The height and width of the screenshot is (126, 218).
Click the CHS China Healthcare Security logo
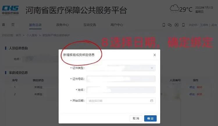(10, 10)
